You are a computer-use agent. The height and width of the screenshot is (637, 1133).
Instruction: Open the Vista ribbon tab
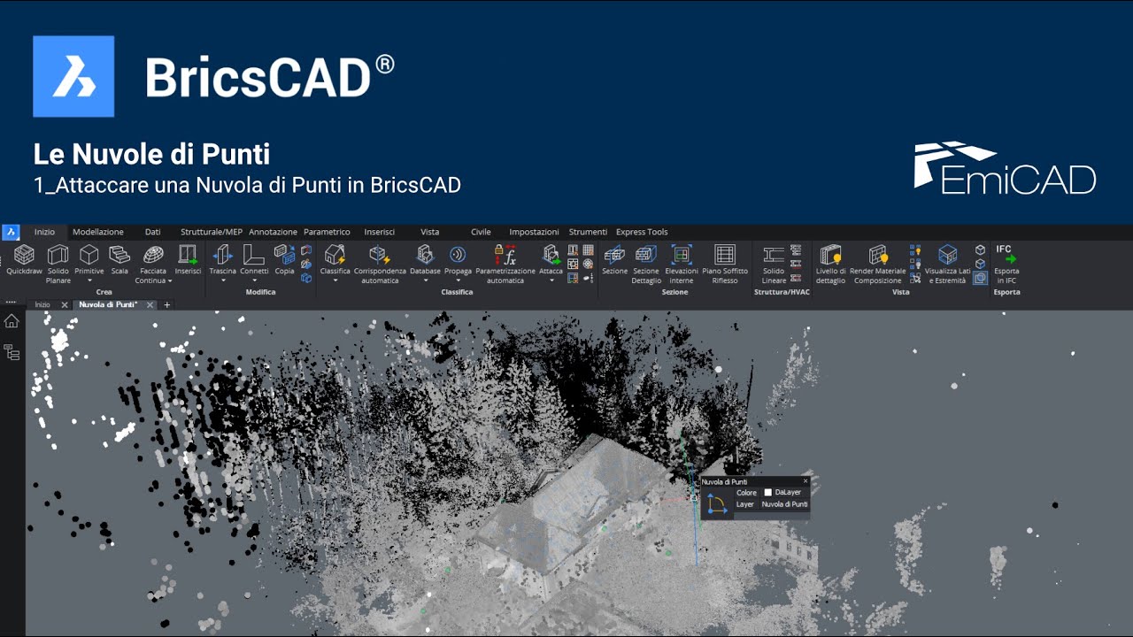coord(429,232)
